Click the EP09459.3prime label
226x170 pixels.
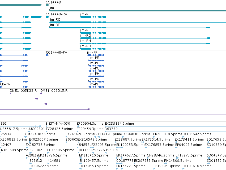tap(90, 129)
